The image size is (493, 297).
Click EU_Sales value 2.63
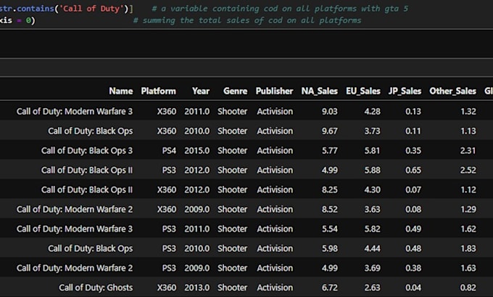point(372,288)
